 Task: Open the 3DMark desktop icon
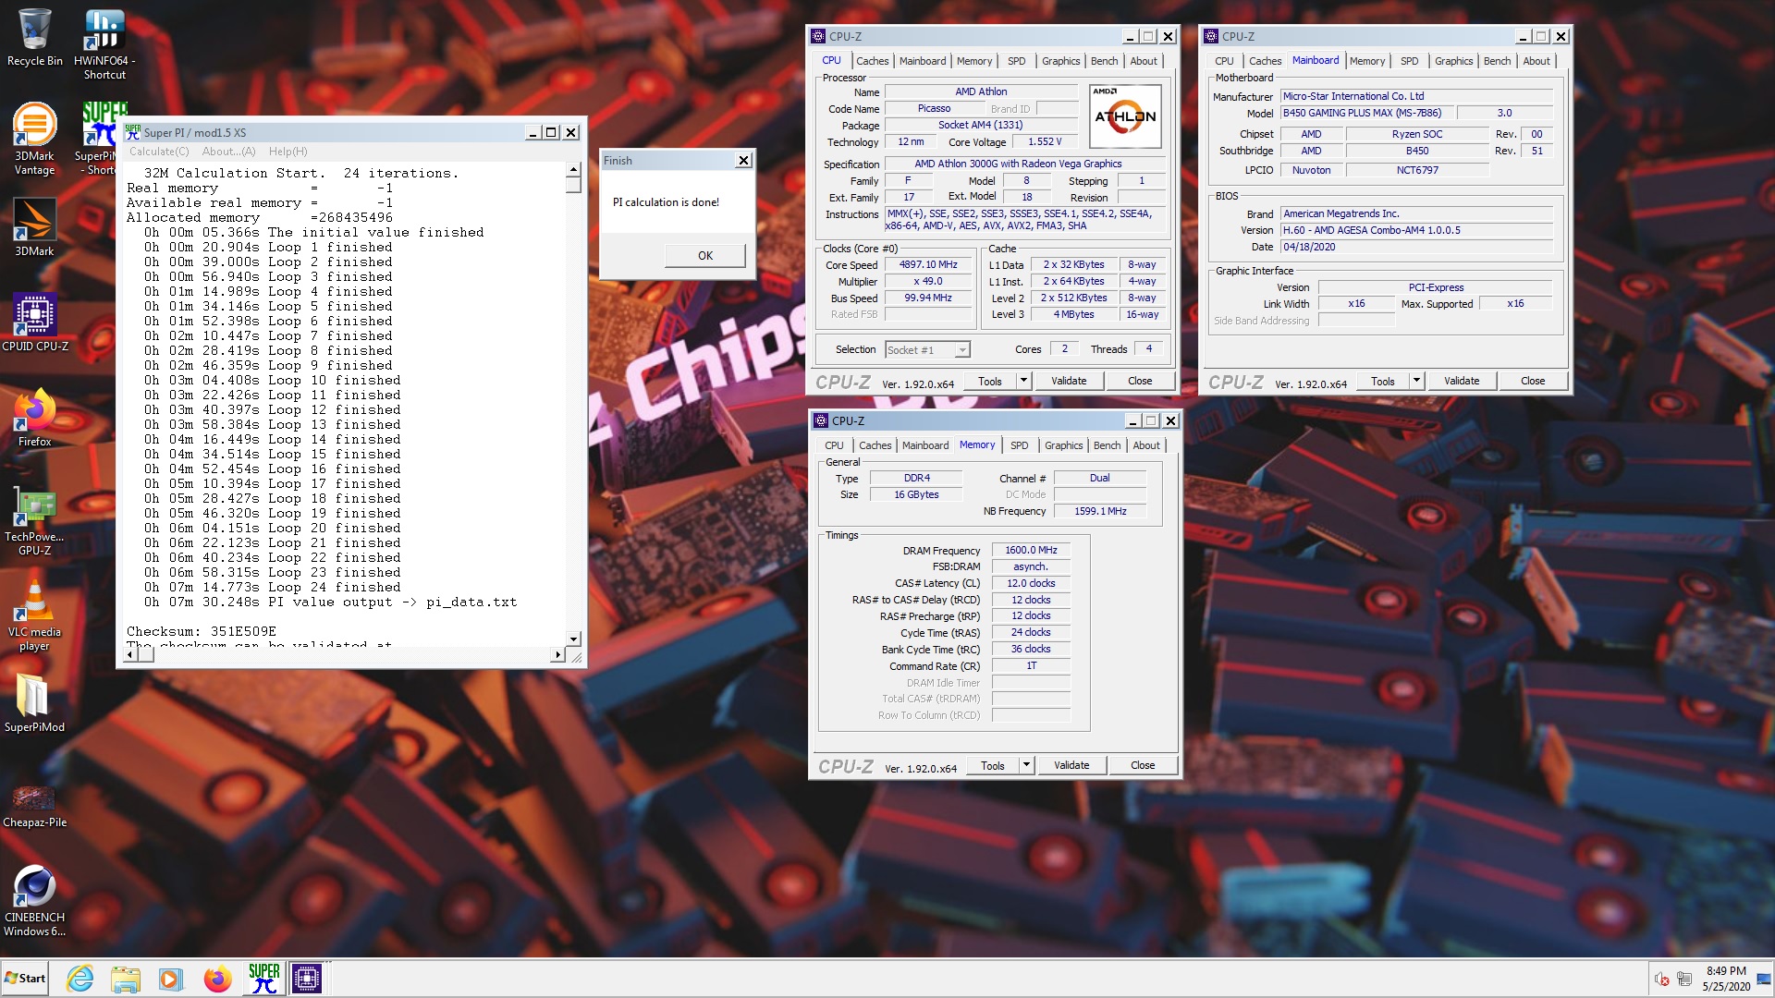(x=34, y=227)
